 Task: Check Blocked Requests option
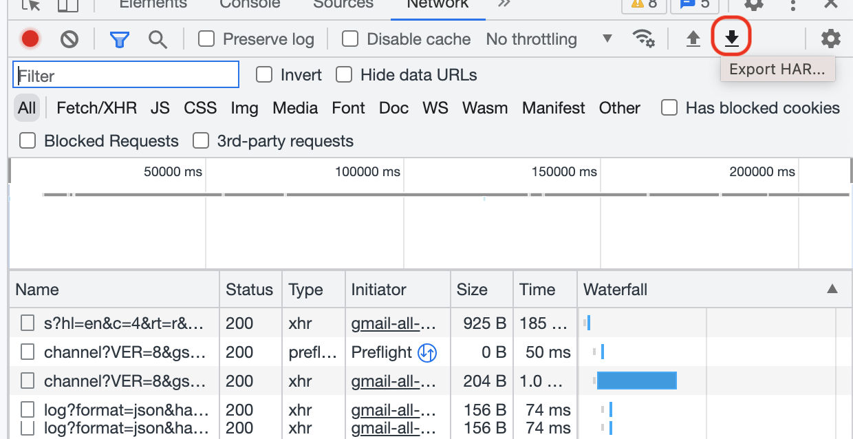(28, 140)
